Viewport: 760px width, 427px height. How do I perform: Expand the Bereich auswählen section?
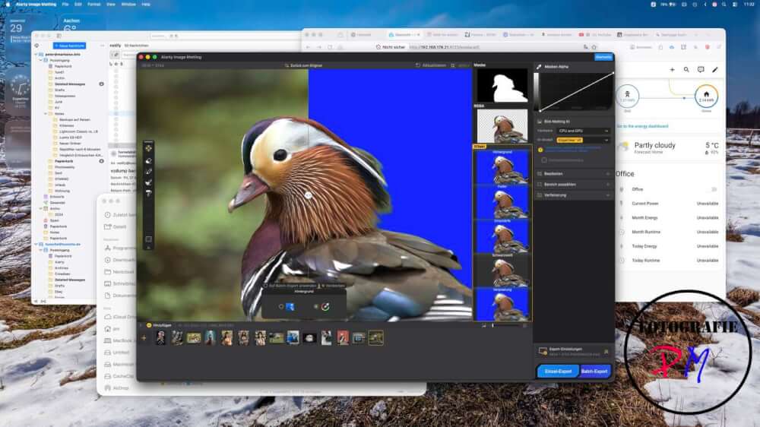coord(574,185)
